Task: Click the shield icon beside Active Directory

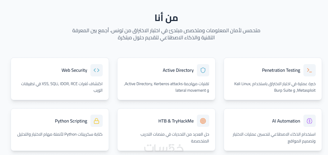Action: coord(203,70)
